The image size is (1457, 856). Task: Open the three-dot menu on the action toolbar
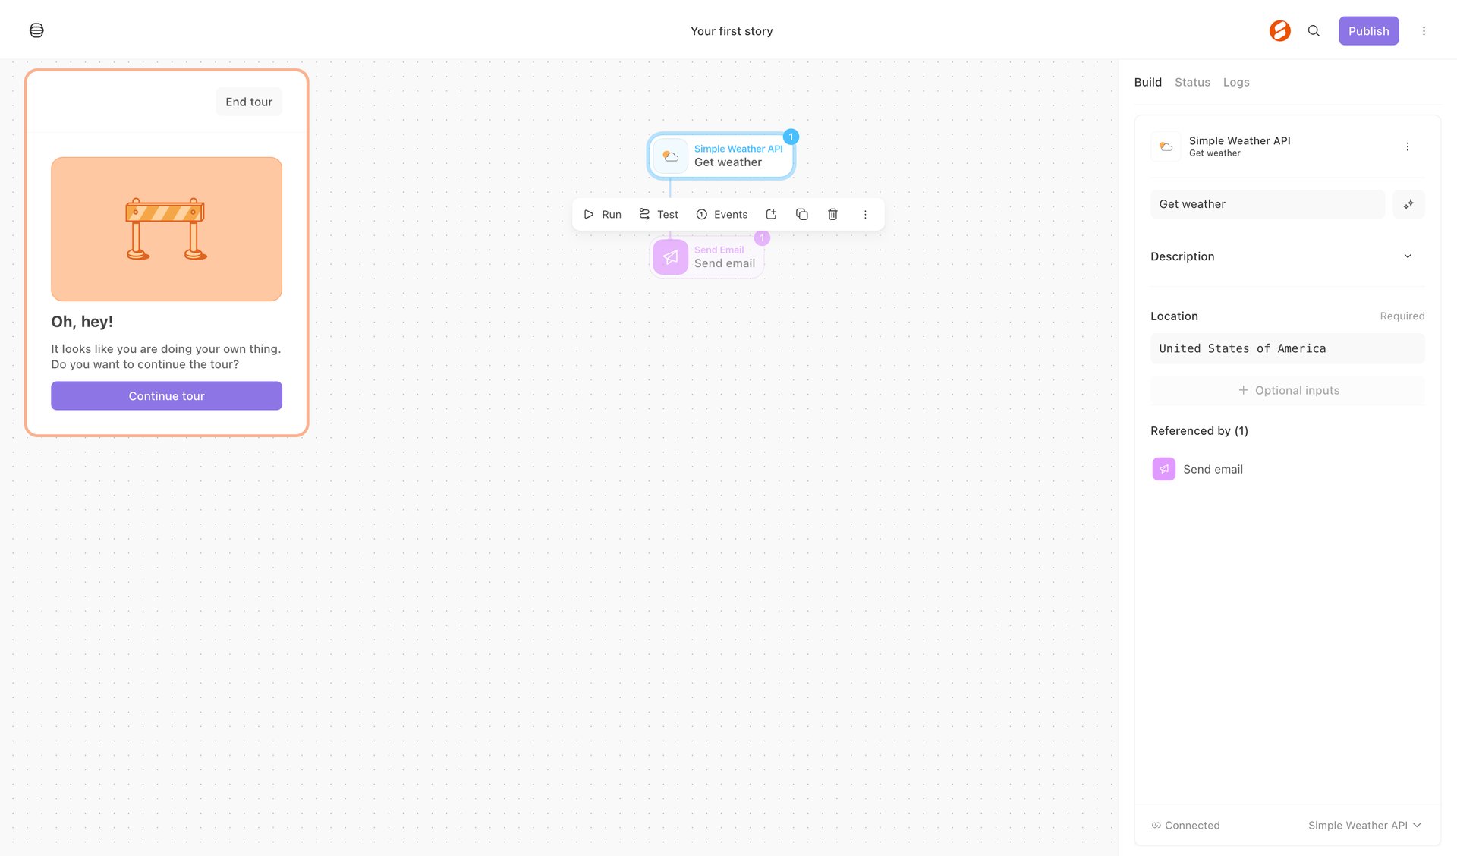[x=865, y=214]
